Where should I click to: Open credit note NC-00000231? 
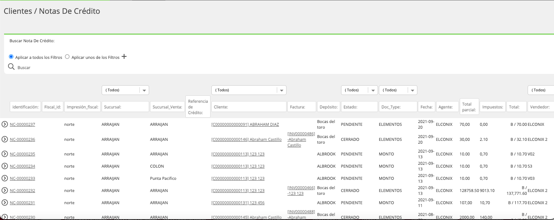(22, 203)
